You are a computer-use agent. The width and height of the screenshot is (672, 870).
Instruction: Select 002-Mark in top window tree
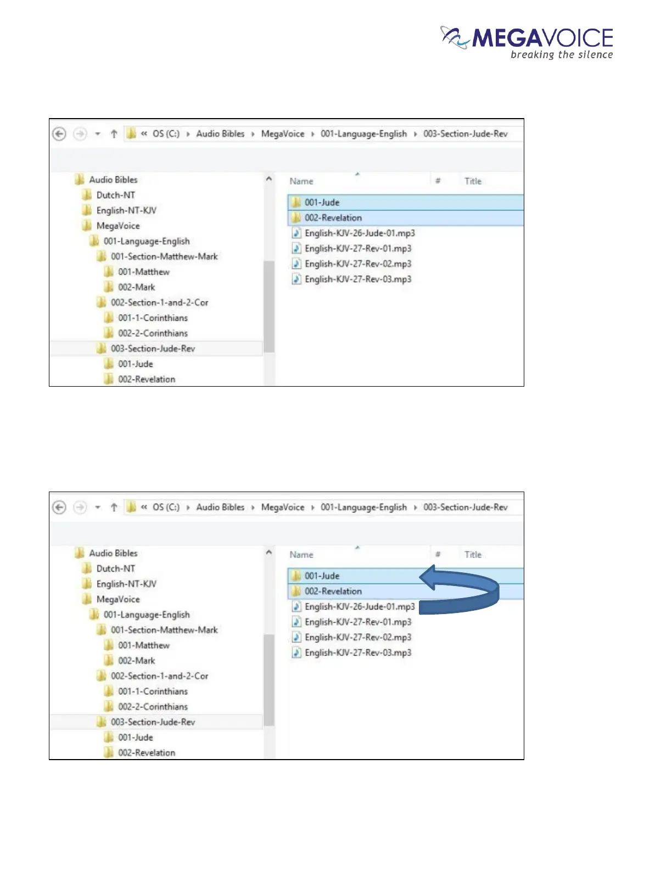coord(130,287)
